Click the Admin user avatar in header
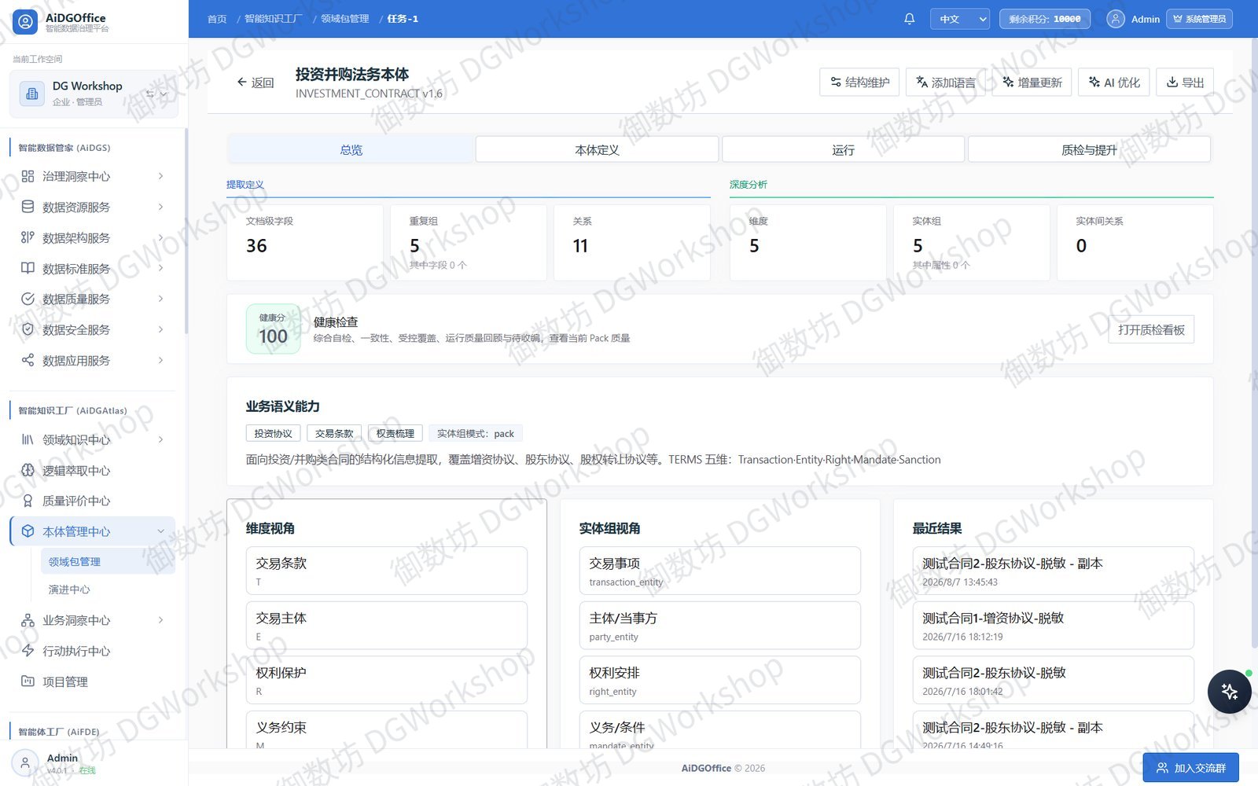This screenshot has width=1258, height=786. [x=1115, y=19]
